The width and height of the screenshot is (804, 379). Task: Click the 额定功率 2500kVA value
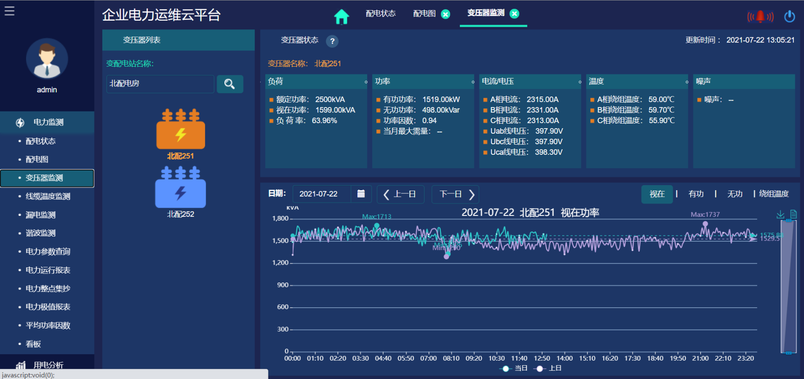[330, 100]
